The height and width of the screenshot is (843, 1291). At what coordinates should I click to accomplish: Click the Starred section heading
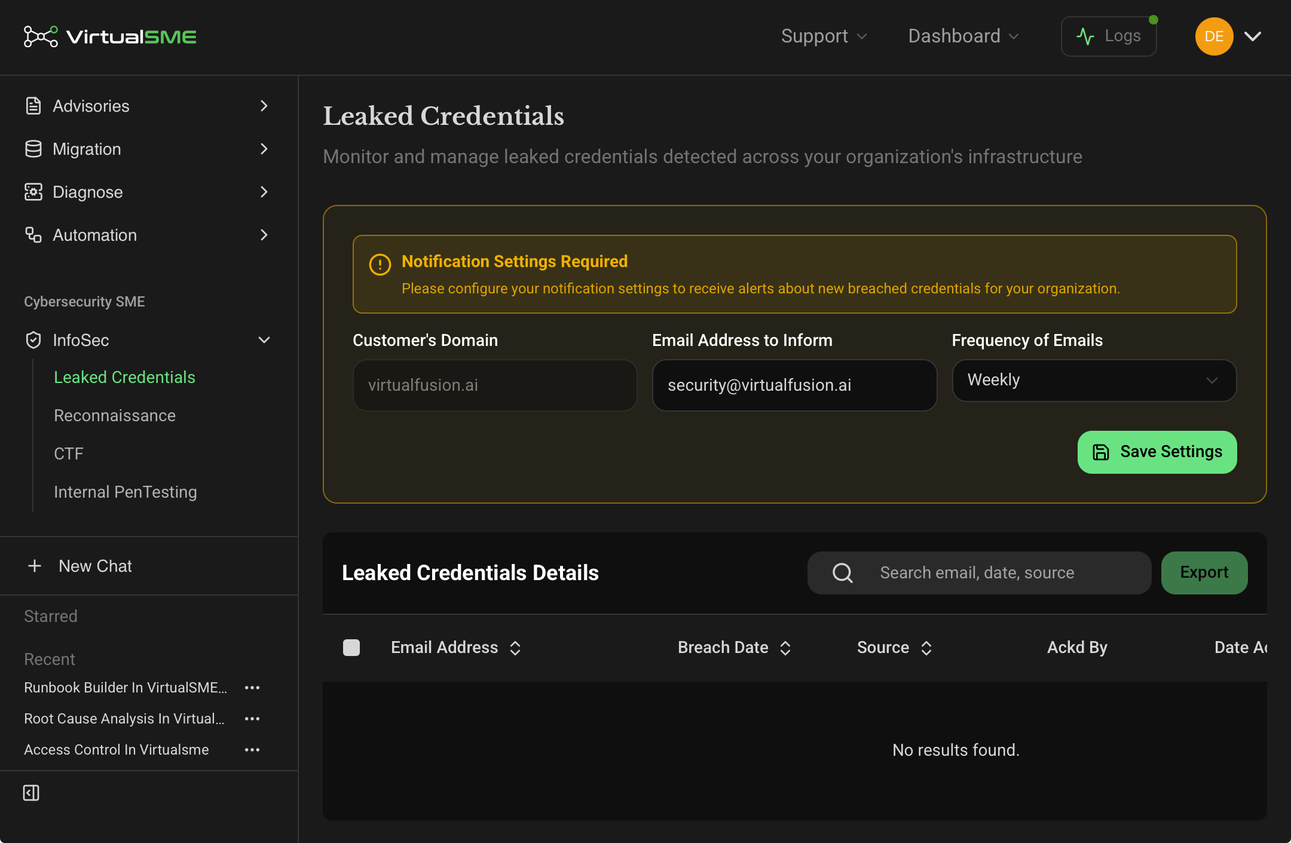51,616
